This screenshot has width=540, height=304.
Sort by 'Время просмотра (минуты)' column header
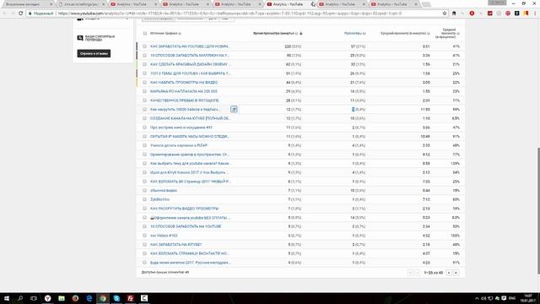[x=273, y=34]
